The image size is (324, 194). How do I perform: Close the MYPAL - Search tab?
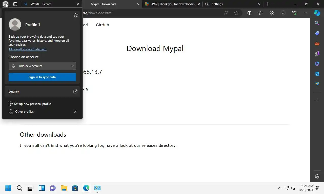click(78, 4)
